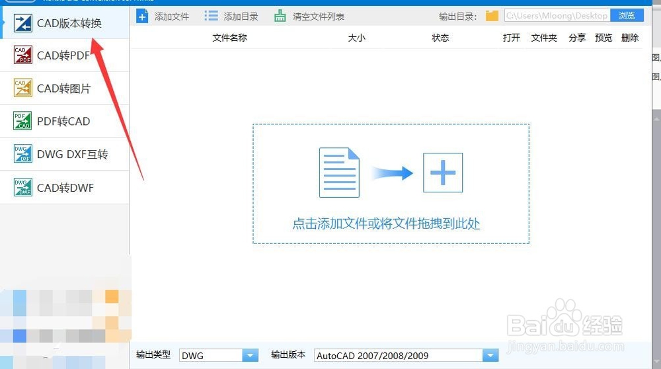The image size is (661, 369).
Task: Click the 大小 column header
Action: pyautogui.click(x=357, y=38)
